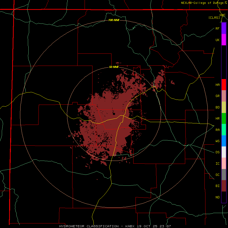
Task: Click the 'UK' legend label
Action: 217,40
